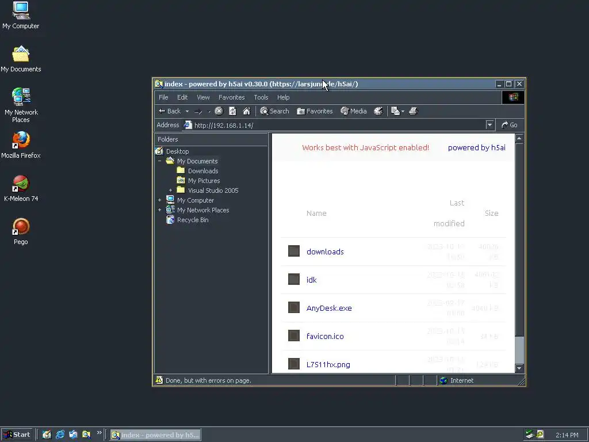Click the Forward arrow button
The height and width of the screenshot is (442, 589).
[198, 111]
